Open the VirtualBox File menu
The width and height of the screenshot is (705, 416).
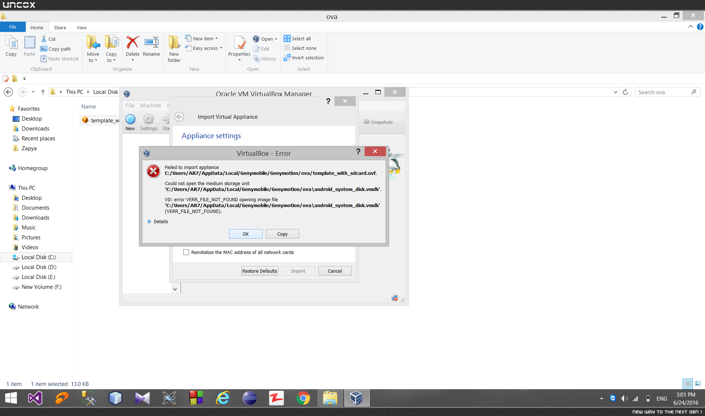point(130,105)
